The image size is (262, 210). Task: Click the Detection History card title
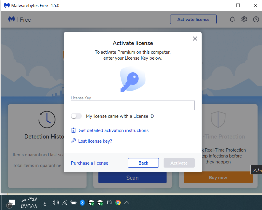[x=44, y=137]
